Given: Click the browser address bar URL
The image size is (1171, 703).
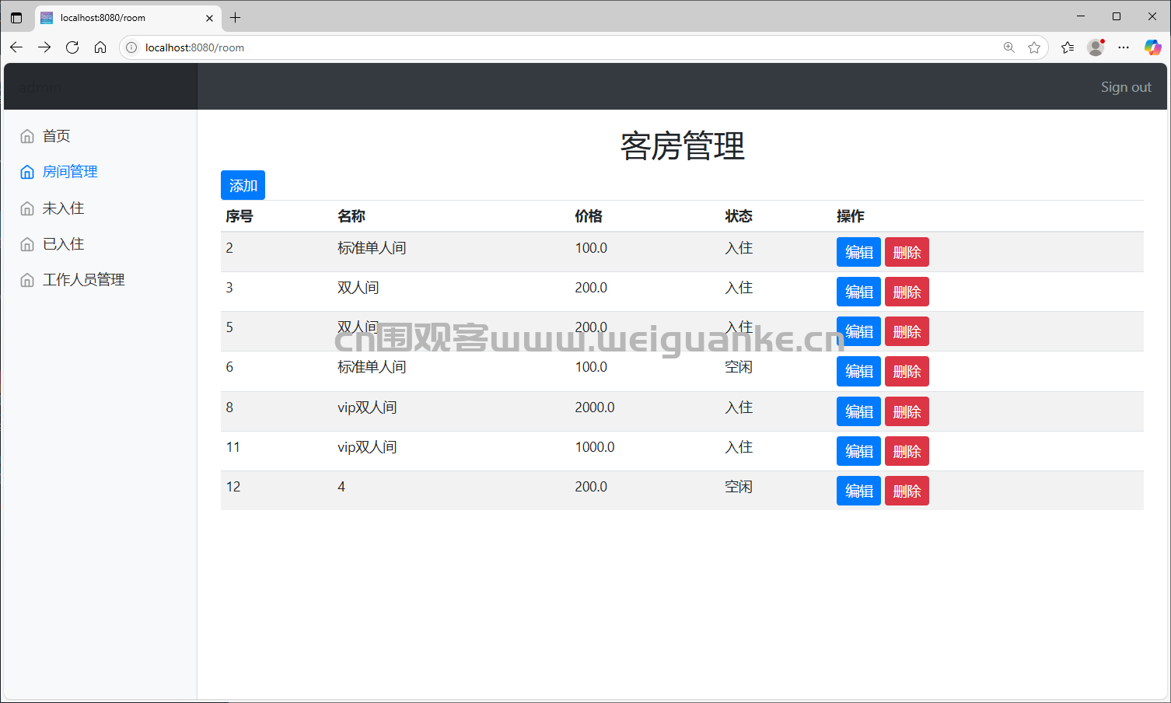Looking at the screenshot, I should [194, 47].
